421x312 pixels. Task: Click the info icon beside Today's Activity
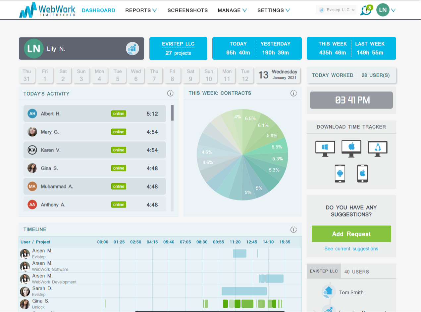[x=170, y=93]
